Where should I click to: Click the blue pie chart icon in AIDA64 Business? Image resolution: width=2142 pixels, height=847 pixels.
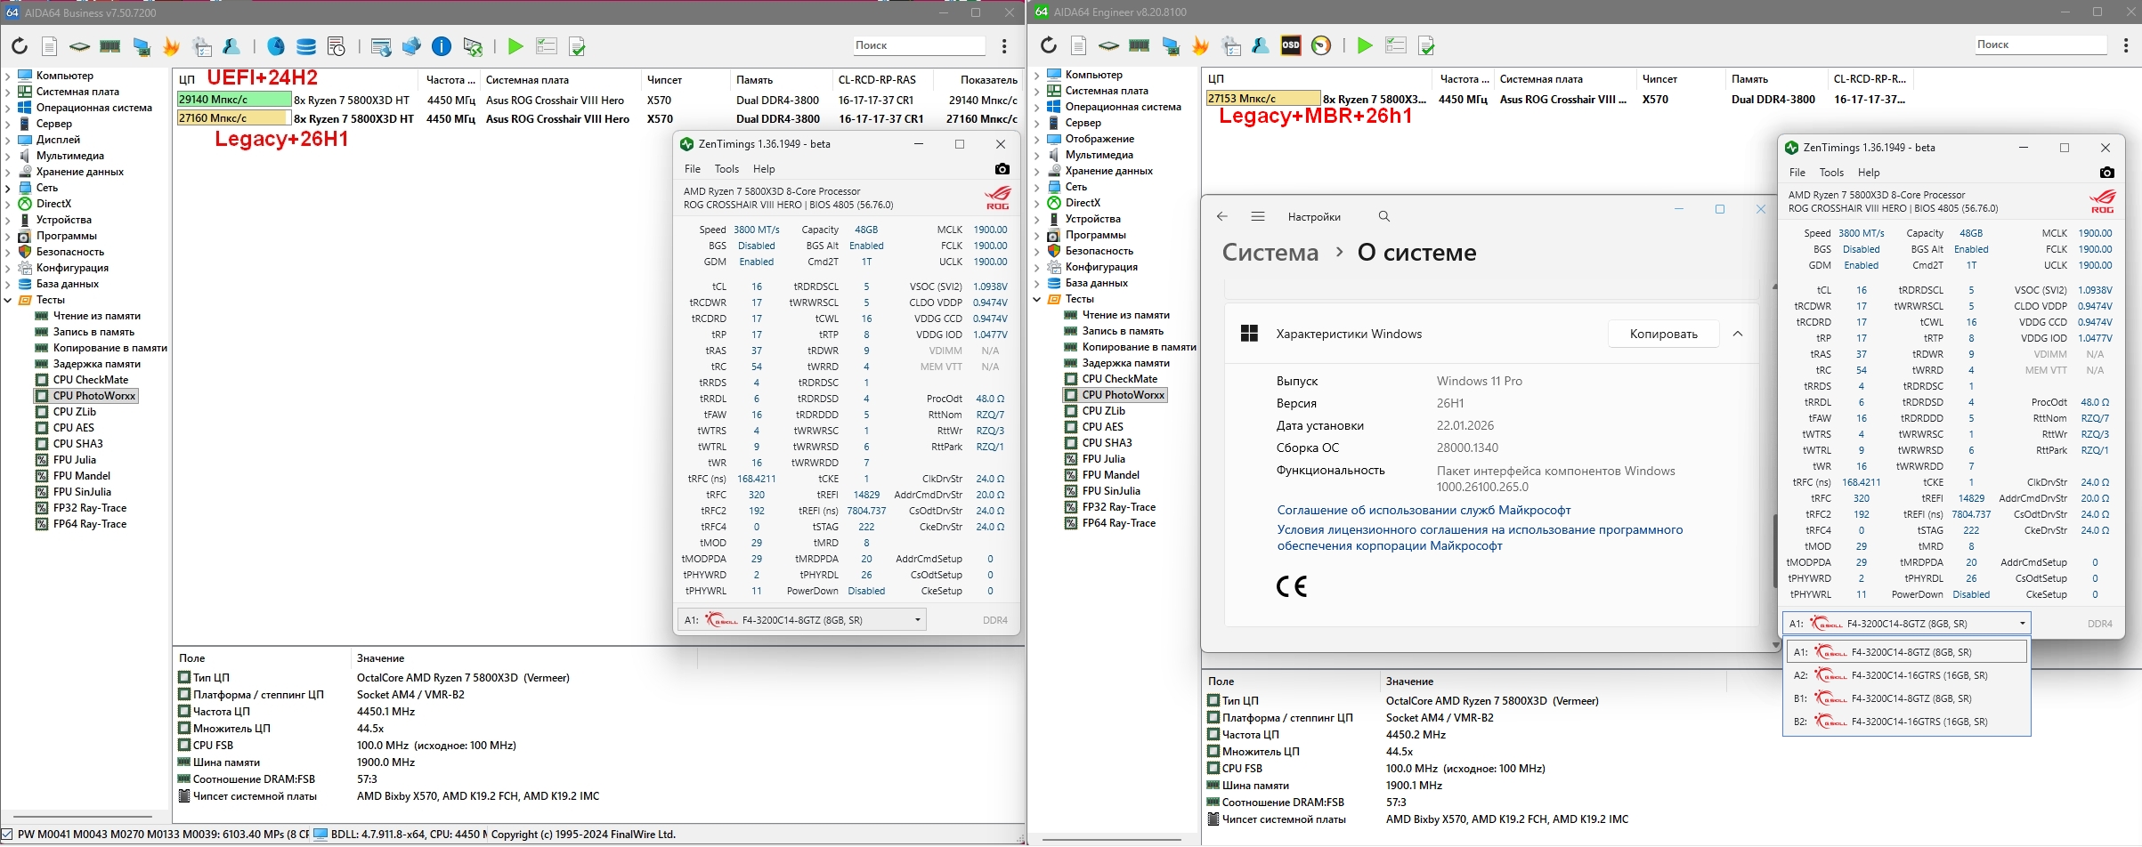[276, 46]
